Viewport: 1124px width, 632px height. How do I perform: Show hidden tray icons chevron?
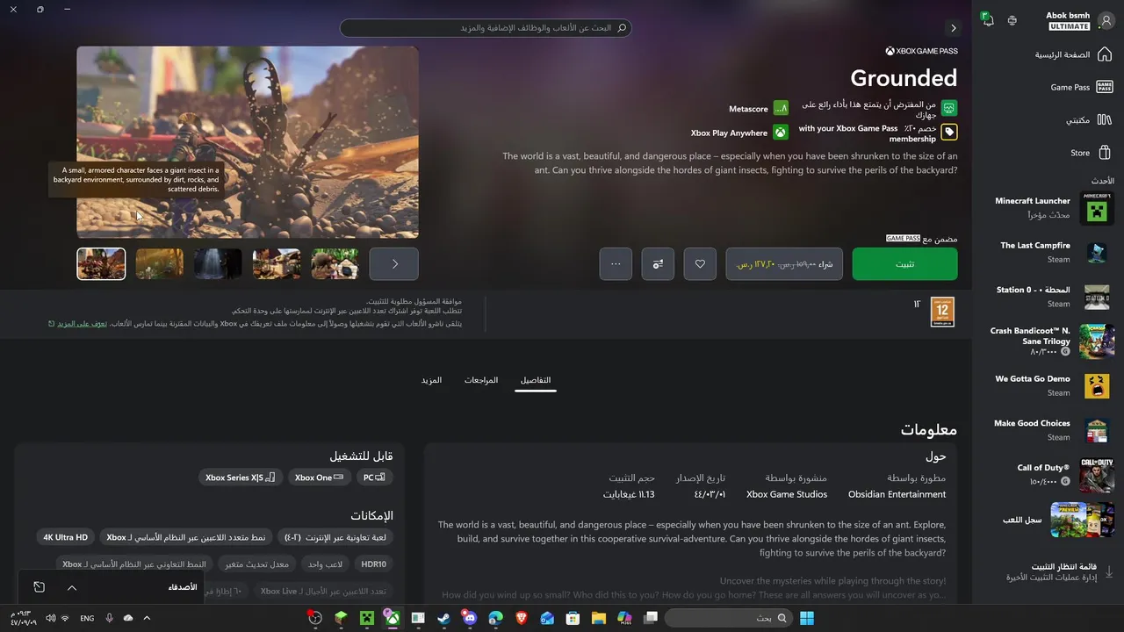[147, 618]
